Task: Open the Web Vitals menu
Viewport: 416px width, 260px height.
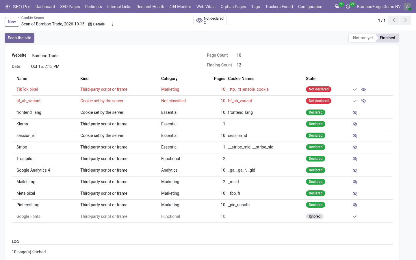Action: [206, 6]
